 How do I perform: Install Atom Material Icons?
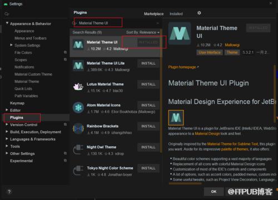point(148,105)
